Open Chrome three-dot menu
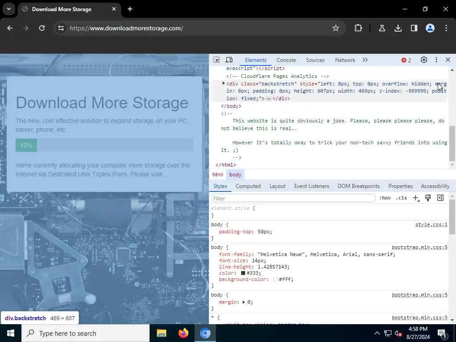 point(446,28)
